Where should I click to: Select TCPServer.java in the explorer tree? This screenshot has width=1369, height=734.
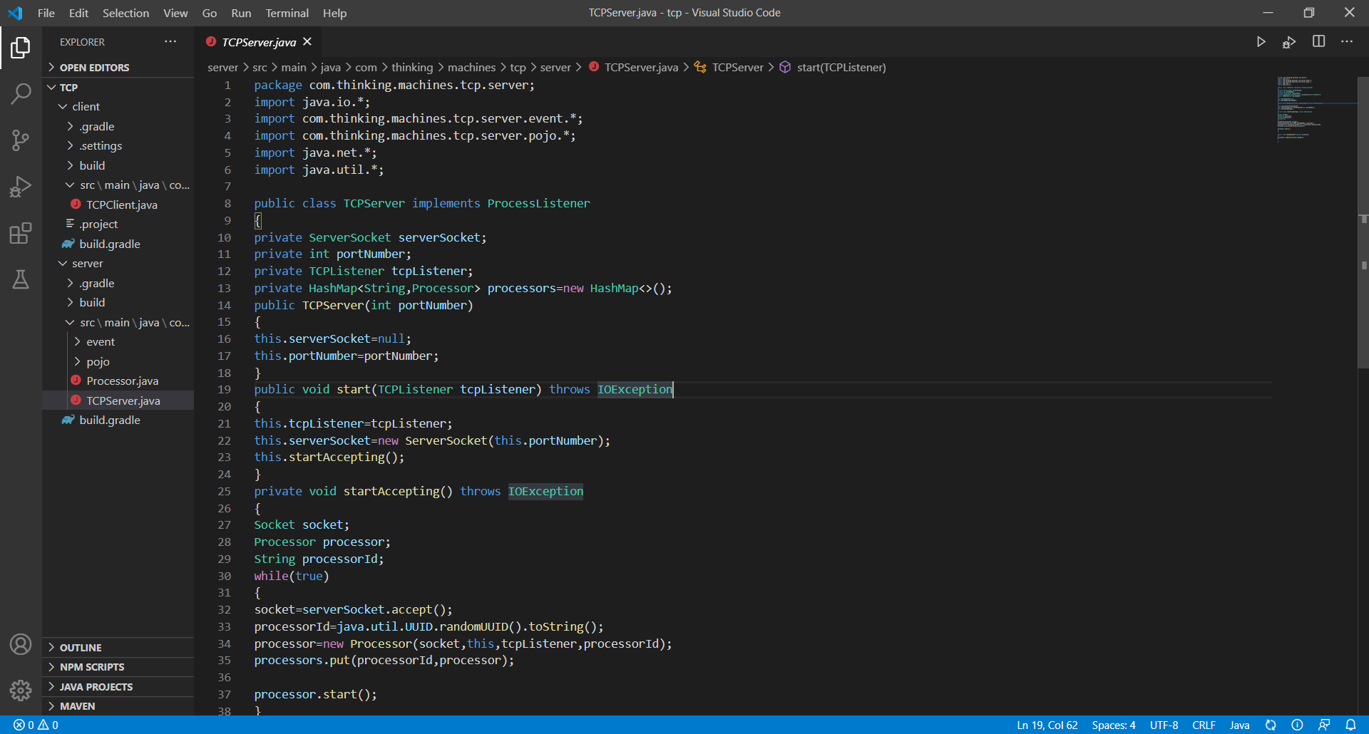118,400
